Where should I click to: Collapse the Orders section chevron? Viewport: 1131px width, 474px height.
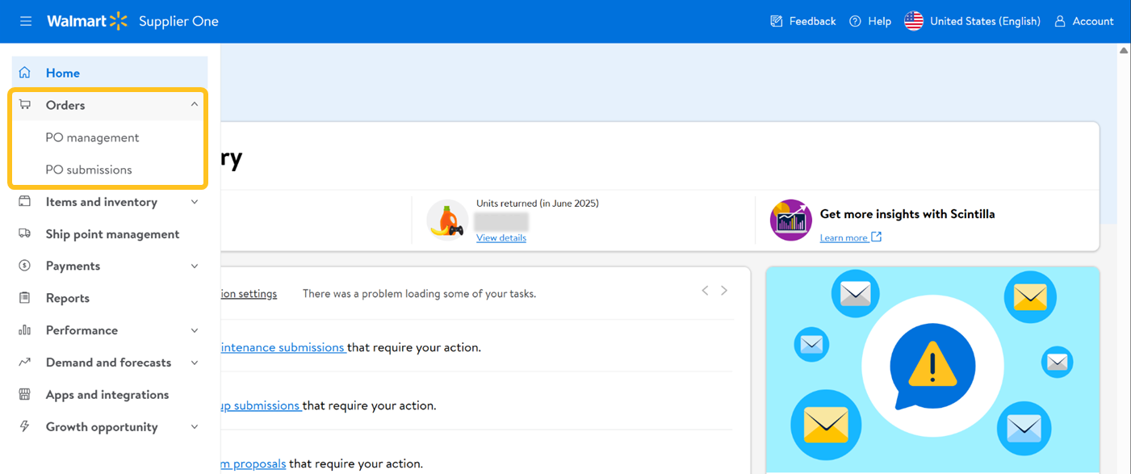click(x=195, y=105)
